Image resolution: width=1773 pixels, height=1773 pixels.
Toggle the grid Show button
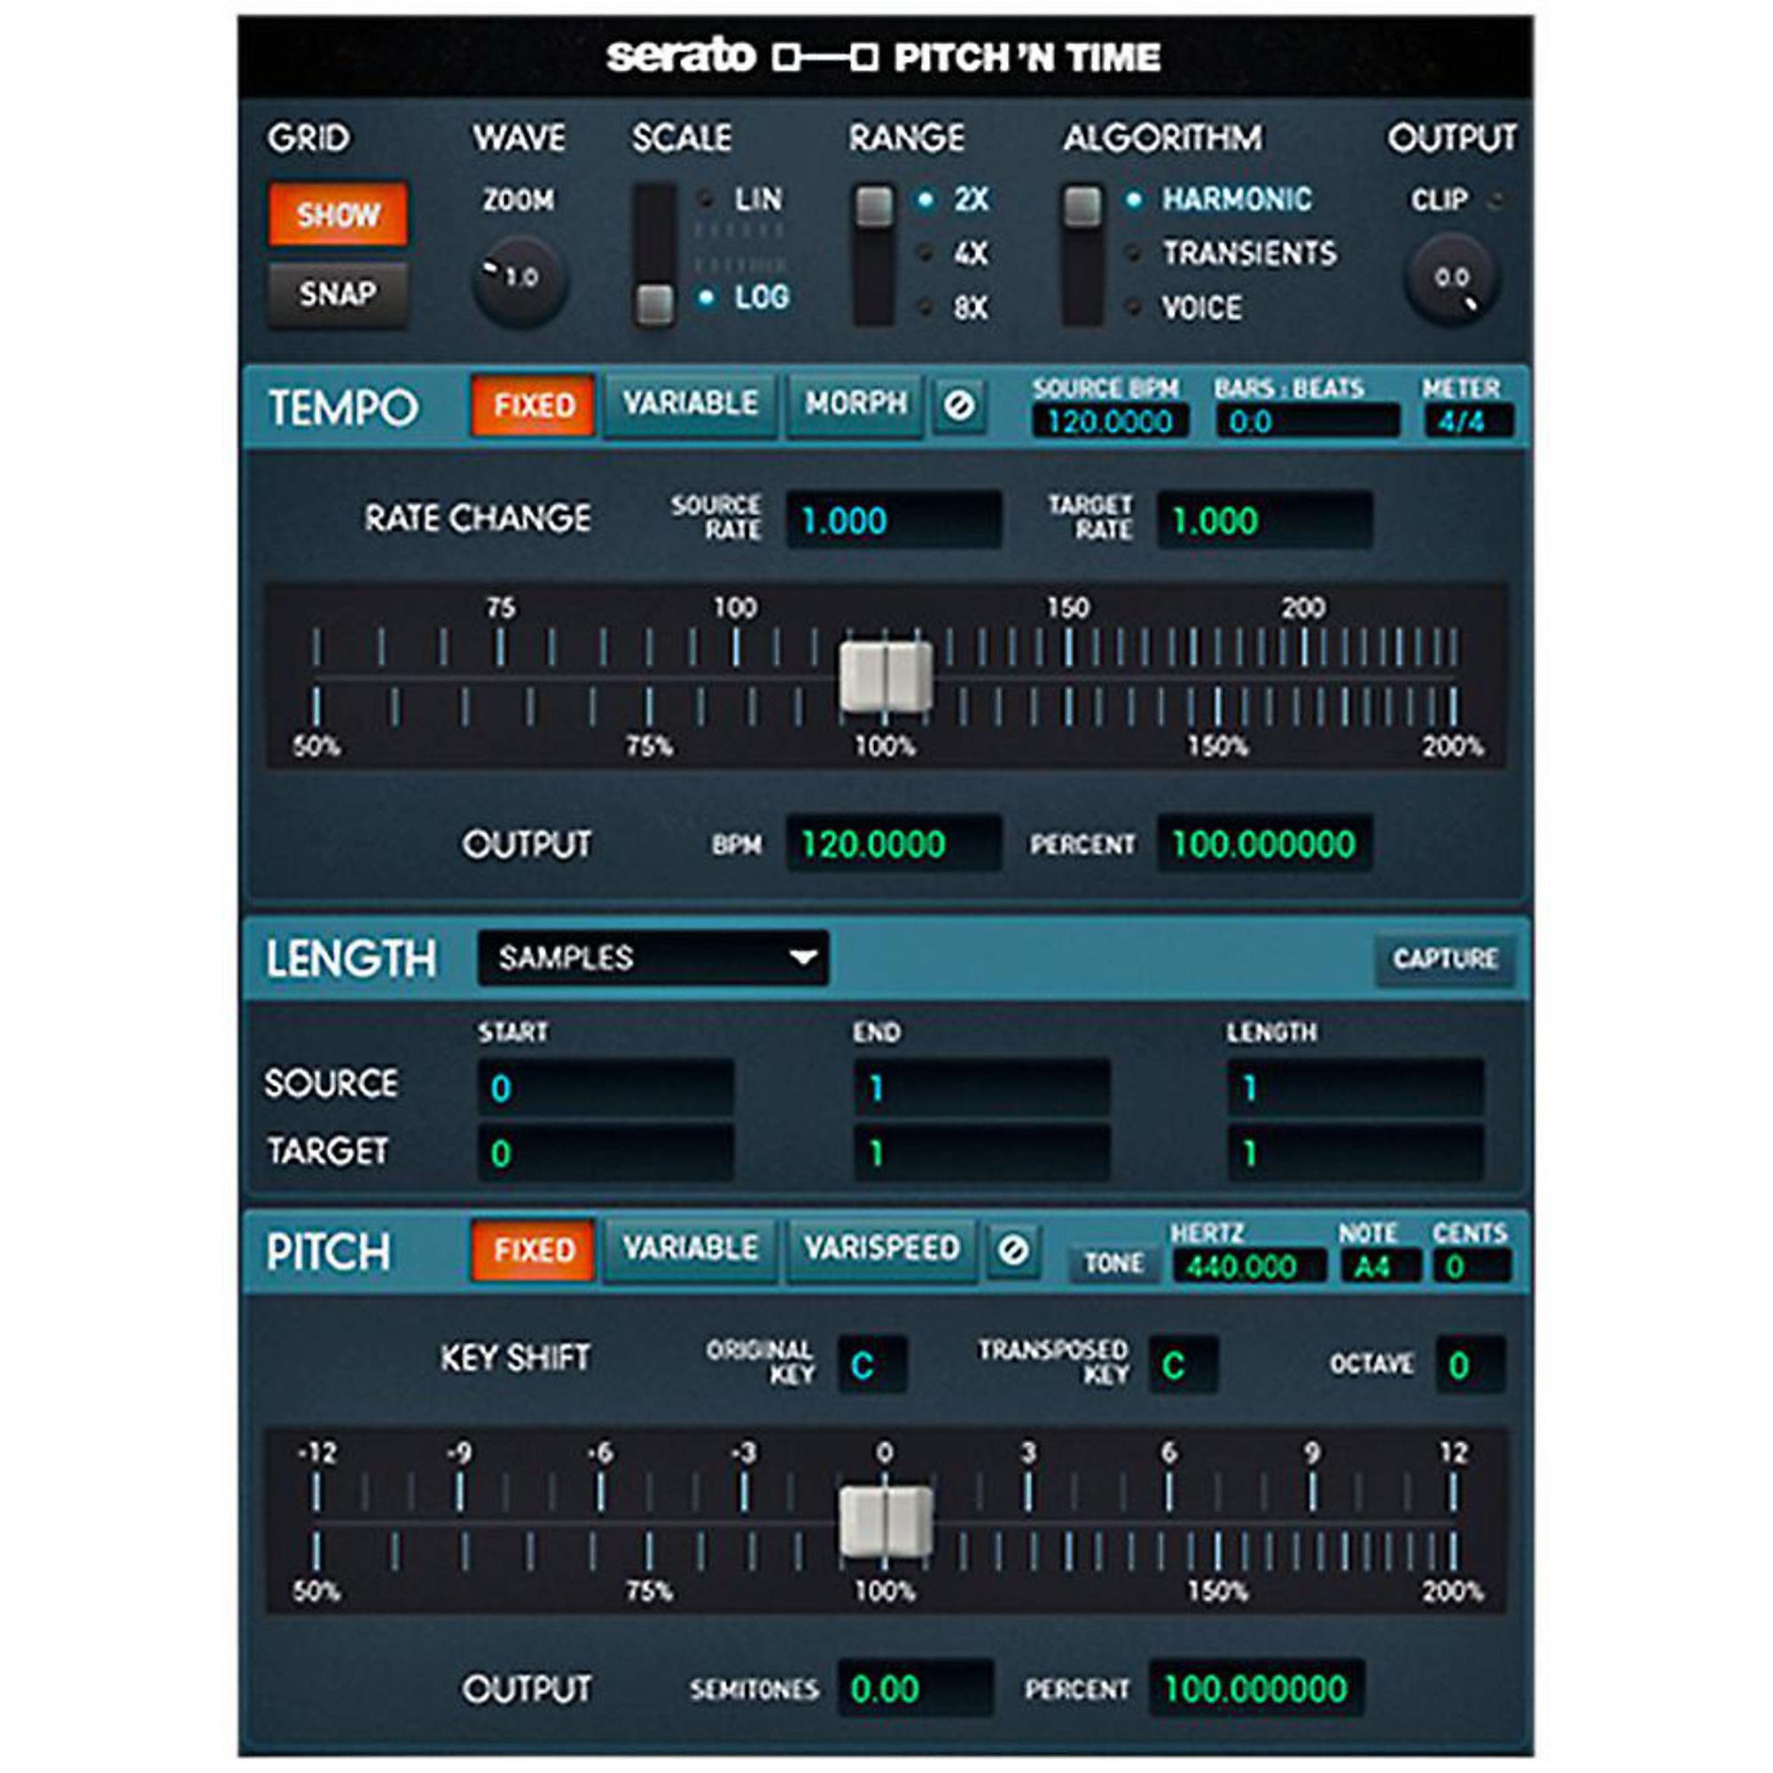tap(338, 214)
